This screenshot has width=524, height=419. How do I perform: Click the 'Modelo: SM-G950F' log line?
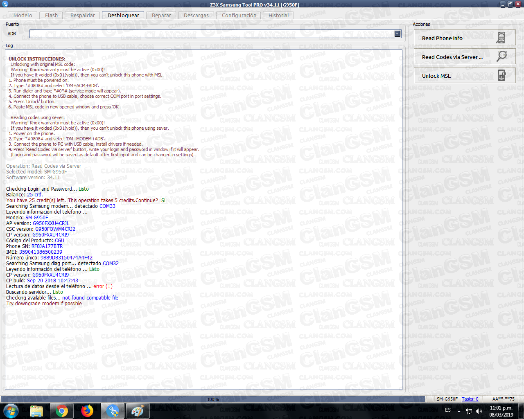point(27,218)
